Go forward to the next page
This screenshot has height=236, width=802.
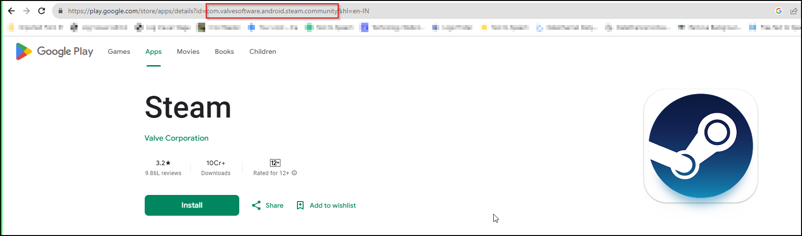pyautogui.click(x=26, y=11)
